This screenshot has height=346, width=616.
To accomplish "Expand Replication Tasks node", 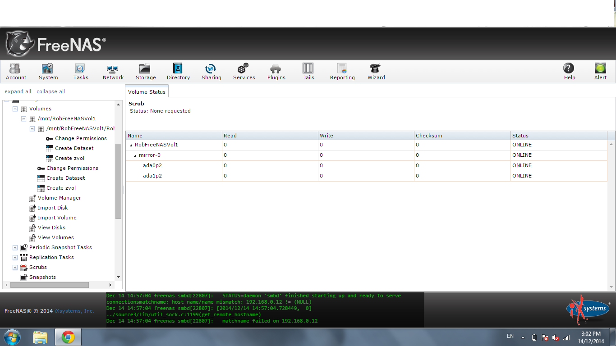I will (x=15, y=257).
